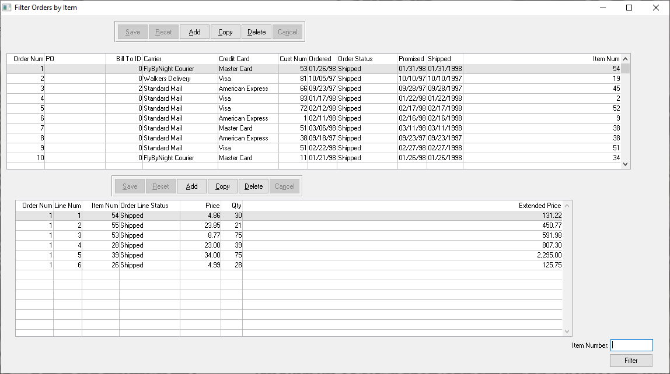Click extended price 131.22 cell

(402, 216)
